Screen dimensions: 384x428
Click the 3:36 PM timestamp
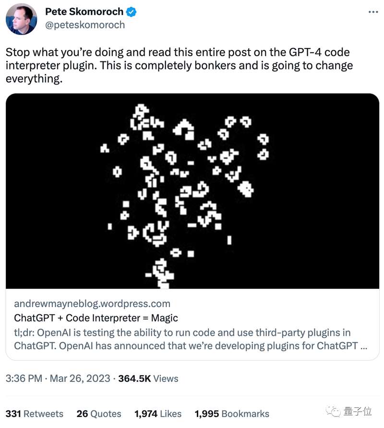tap(24, 379)
